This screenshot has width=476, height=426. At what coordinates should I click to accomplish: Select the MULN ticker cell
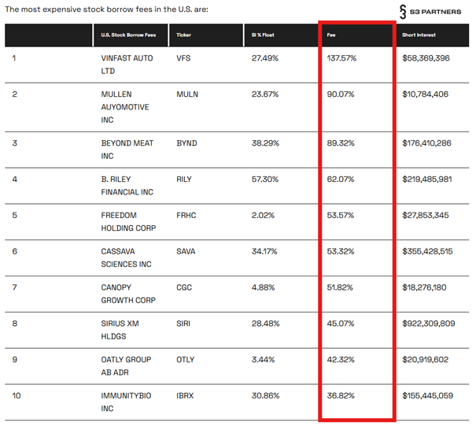click(188, 94)
